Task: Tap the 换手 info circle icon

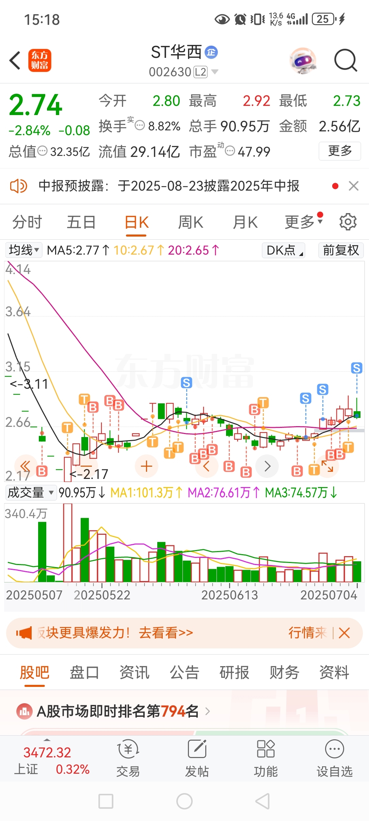Action: 140,126
